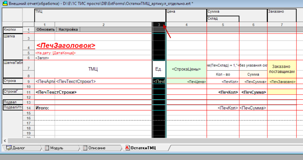This screenshot has width=303, height=160.
Task: Select the Итого: cell
Action: (x=45, y=108)
